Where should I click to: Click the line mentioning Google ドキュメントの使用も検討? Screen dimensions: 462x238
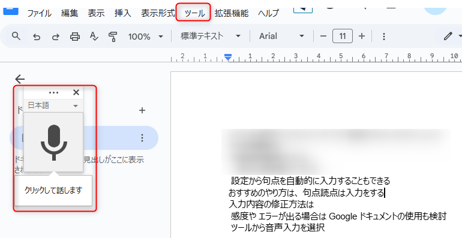(338, 216)
